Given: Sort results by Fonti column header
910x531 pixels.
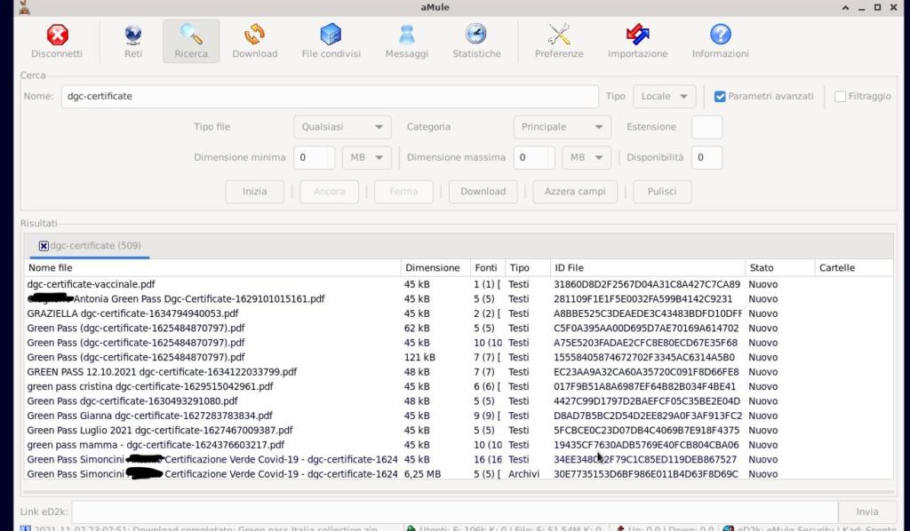Looking at the screenshot, I should [486, 267].
